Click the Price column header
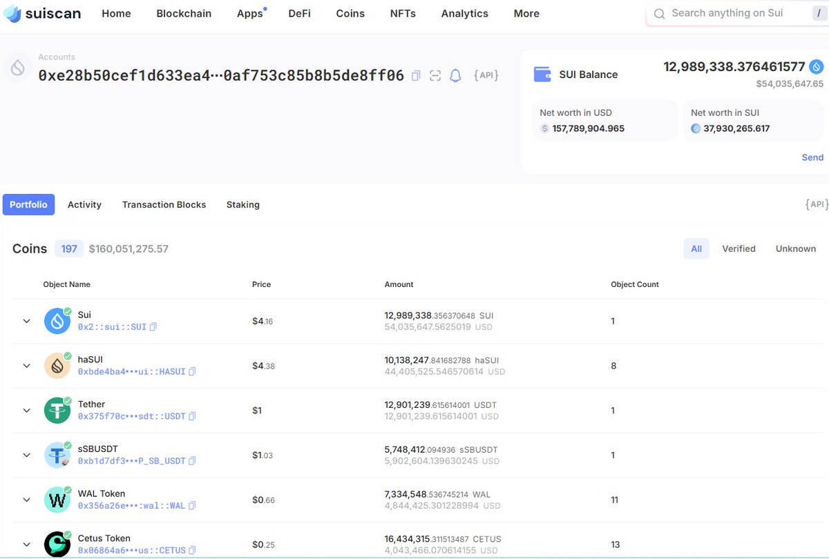829x559 pixels. 261,284
